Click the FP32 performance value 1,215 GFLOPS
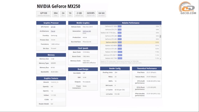This screenshot has height=112, width=199. 151,87
